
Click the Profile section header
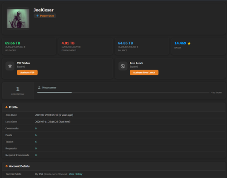point(114,107)
